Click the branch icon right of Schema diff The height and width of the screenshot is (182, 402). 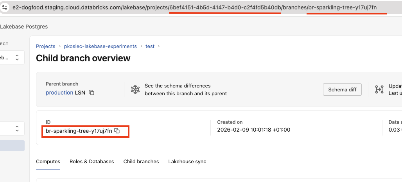click(379, 89)
